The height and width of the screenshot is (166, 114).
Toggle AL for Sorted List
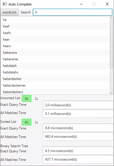click(x=26, y=122)
